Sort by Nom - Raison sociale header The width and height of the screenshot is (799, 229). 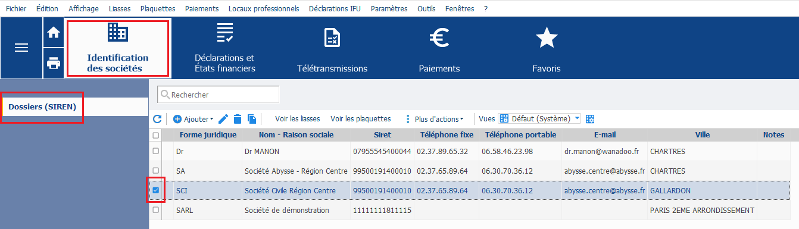296,135
